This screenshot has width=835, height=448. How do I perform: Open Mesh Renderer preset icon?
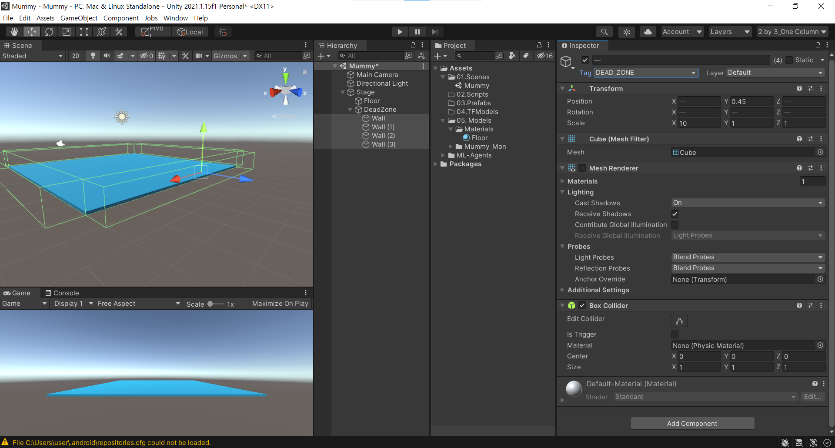(x=810, y=168)
